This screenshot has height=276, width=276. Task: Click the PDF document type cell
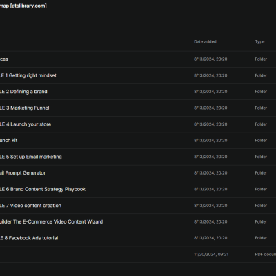pyautogui.click(x=266, y=255)
